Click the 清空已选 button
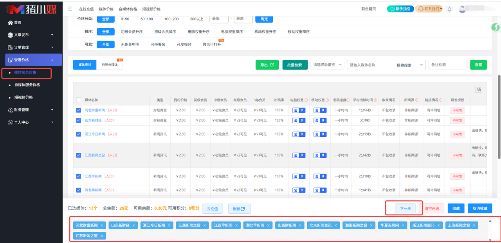Screen dimensions: 501x243 [x=432, y=209]
